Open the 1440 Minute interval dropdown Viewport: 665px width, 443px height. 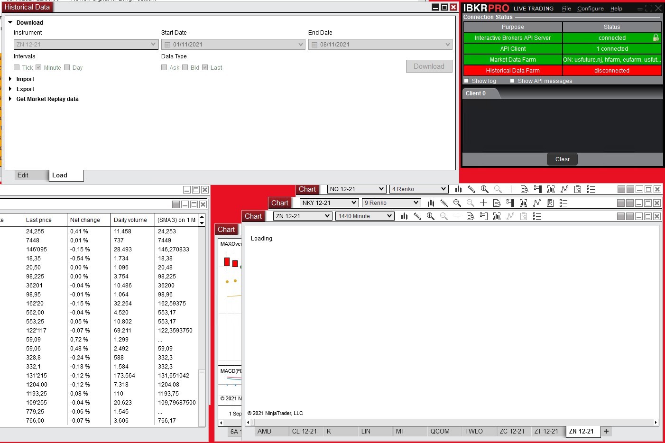[x=365, y=216]
